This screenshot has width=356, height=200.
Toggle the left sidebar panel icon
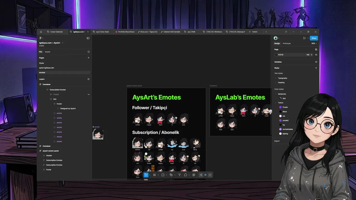[88, 38]
